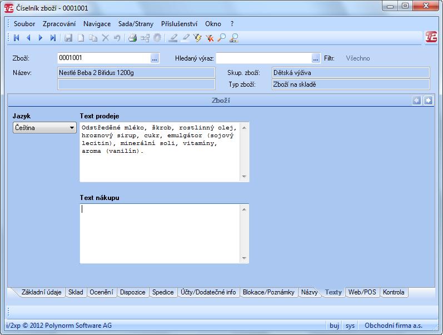Viewport: 443px width, 335px height.
Task: Click the search with list icon
Action: [x=234, y=38]
